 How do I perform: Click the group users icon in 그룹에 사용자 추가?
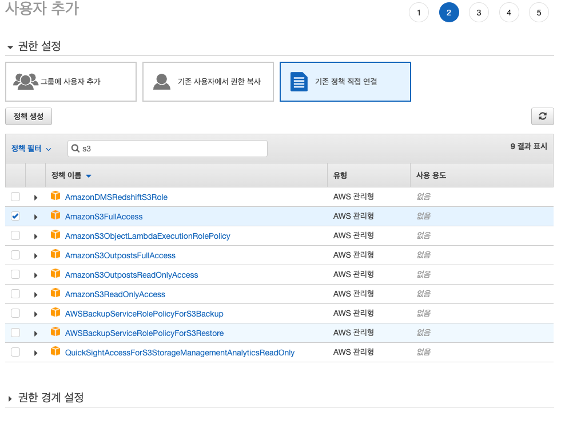tap(26, 81)
